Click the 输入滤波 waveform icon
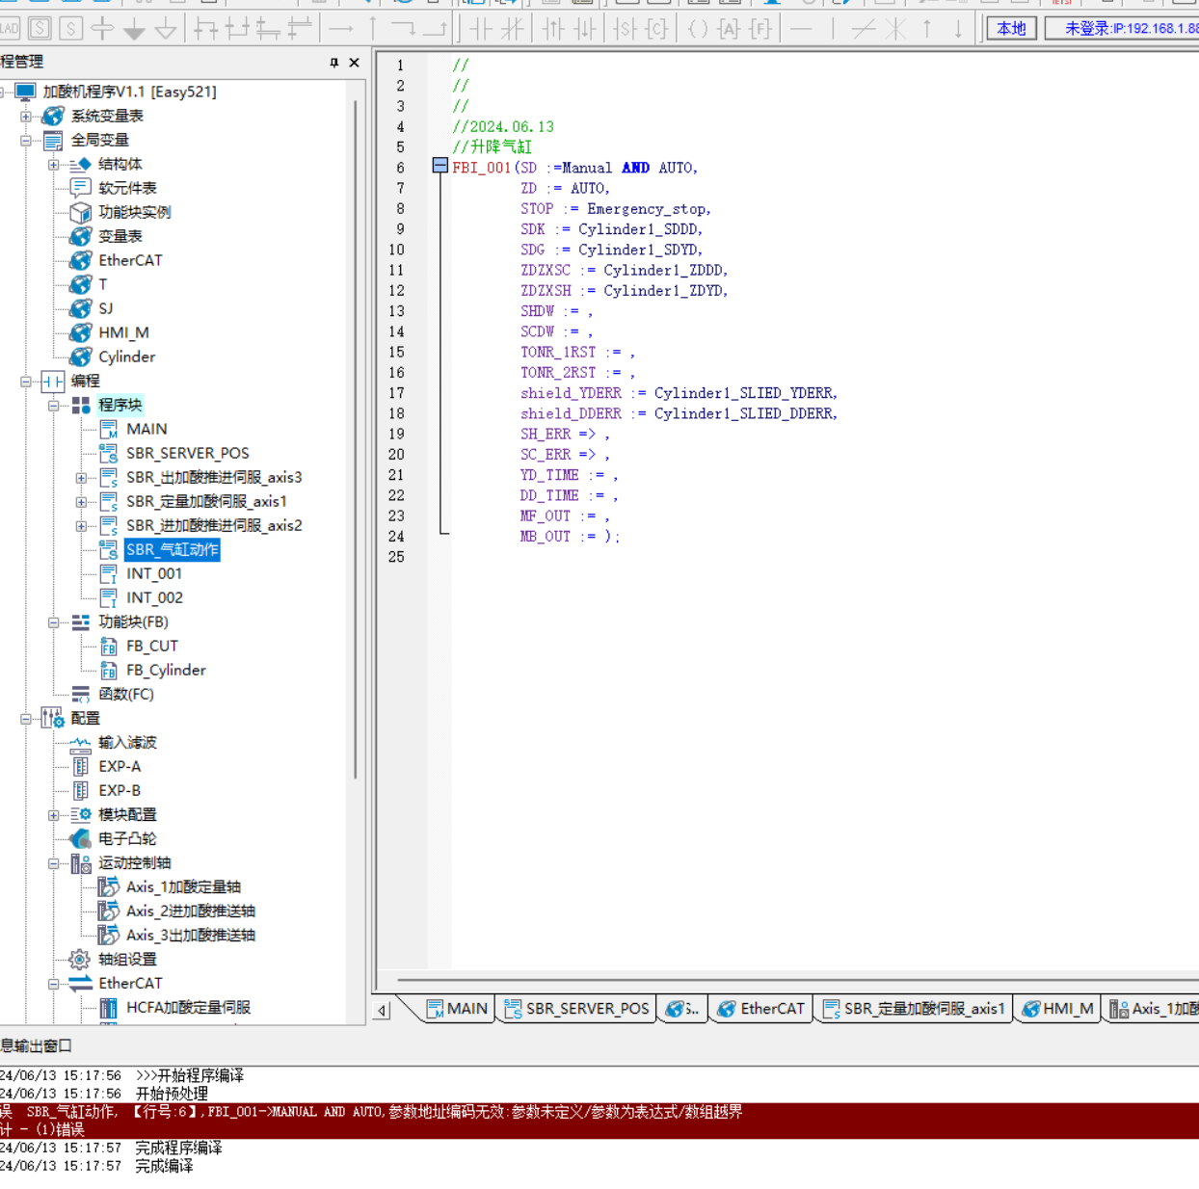The height and width of the screenshot is (1189, 1199). tap(81, 743)
